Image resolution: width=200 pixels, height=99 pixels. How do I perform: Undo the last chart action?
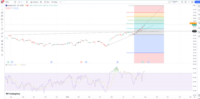point(60,2)
